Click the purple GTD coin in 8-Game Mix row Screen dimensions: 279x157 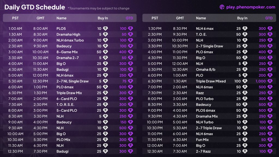click(x=131, y=52)
